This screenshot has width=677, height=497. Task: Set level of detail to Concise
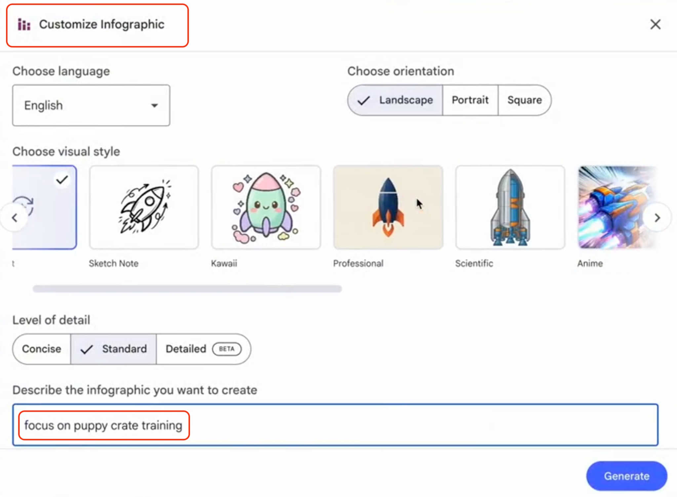(x=42, y=349)
